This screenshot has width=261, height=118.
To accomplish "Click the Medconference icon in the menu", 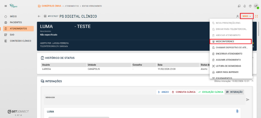I will [x=213, y=41].
